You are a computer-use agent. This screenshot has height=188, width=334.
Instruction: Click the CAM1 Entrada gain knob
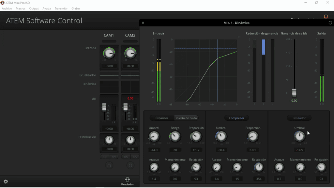click(x=109, y=53)
